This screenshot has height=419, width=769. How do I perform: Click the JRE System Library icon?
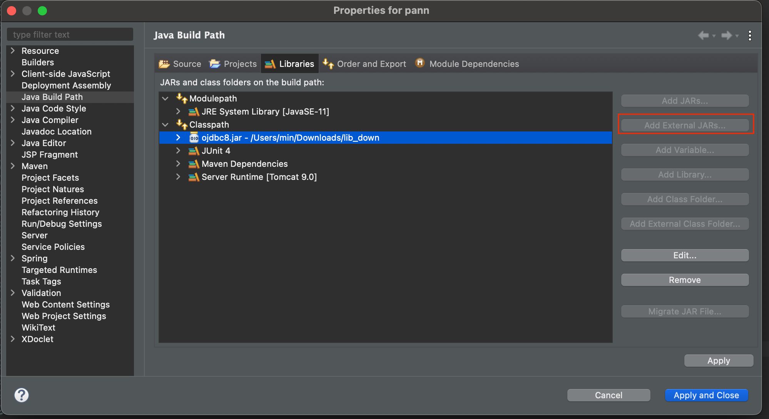(194, 111)
